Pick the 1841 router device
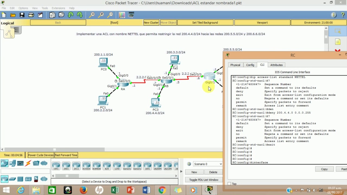This screenshot has height=195, width=347. click(147, 166)
